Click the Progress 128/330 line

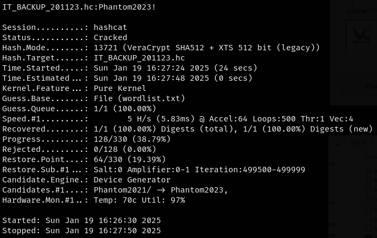86,139
